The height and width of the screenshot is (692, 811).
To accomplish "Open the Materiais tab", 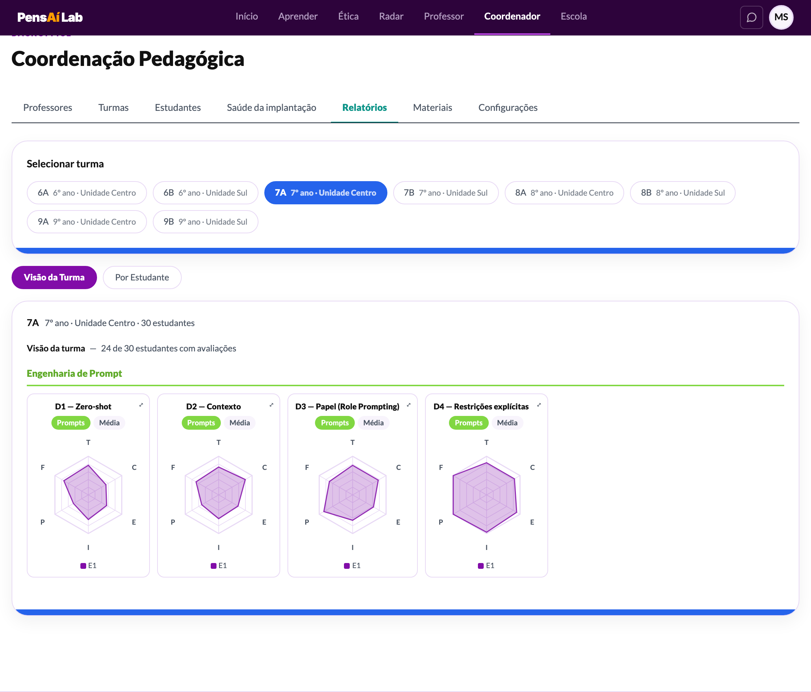I will (x=433, y=107).
